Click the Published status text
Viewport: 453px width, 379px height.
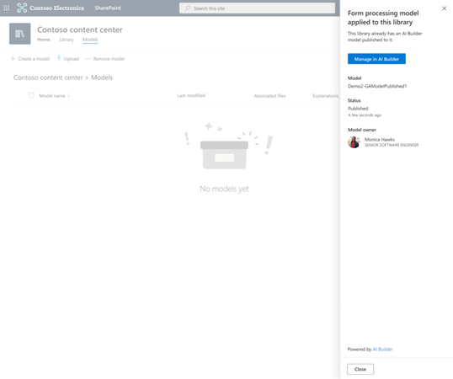tap(358, 109)
